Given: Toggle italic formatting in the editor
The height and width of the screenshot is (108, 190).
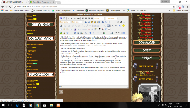Looking at the screenshot, I should pyautogui.click(x=72, y=18).
